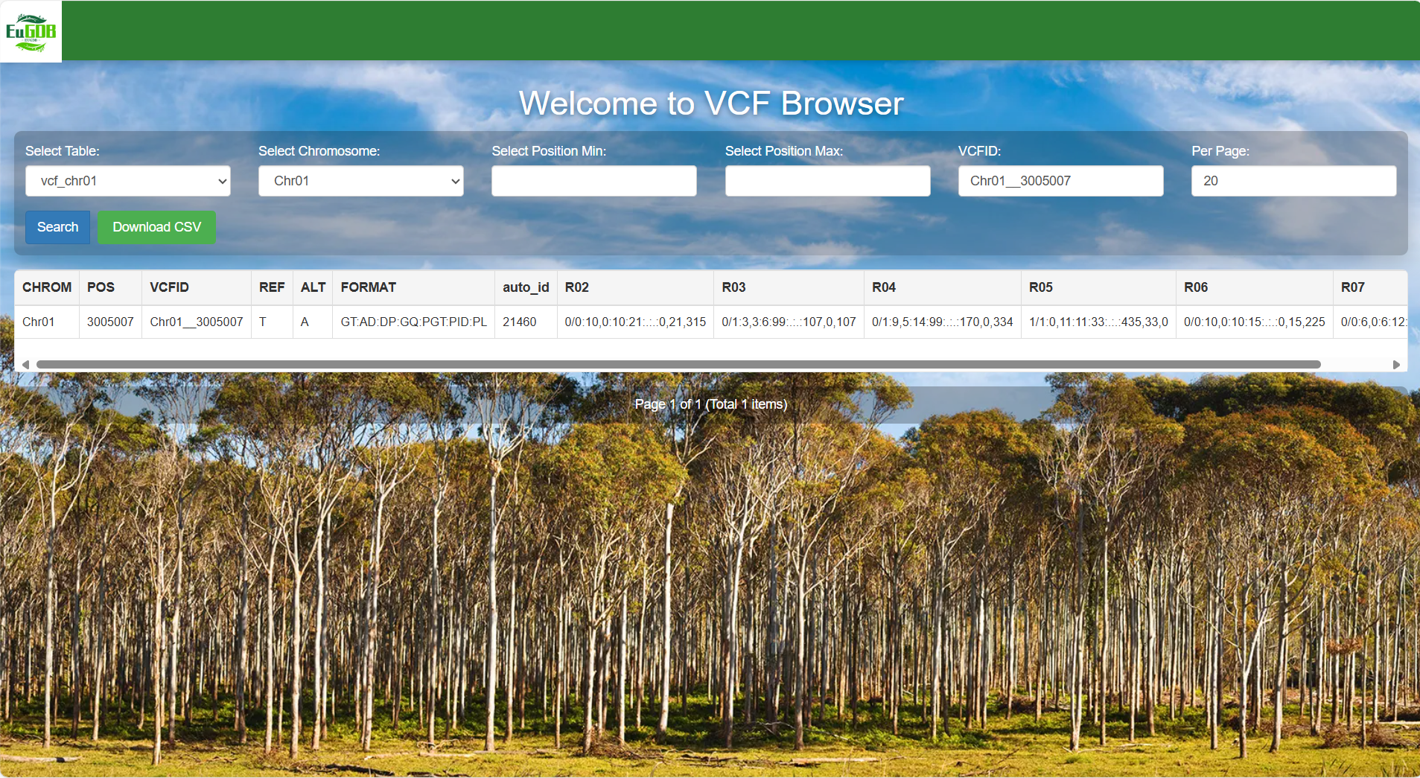Select the VCFID column header
The image size is (1420, 778).
click(x=169, y=287)
